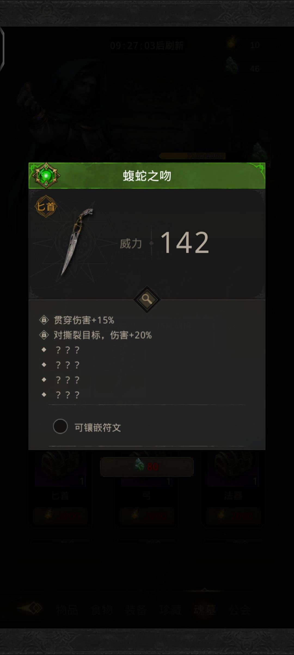Viewport: 294px width, 655px height.
Task: Tap the lock icon beside 贯穿伤害+15%
Action: (x=44, y=320)
